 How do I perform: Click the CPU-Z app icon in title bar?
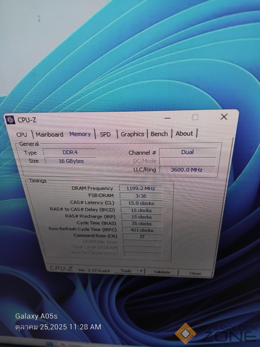coord(10,120)
